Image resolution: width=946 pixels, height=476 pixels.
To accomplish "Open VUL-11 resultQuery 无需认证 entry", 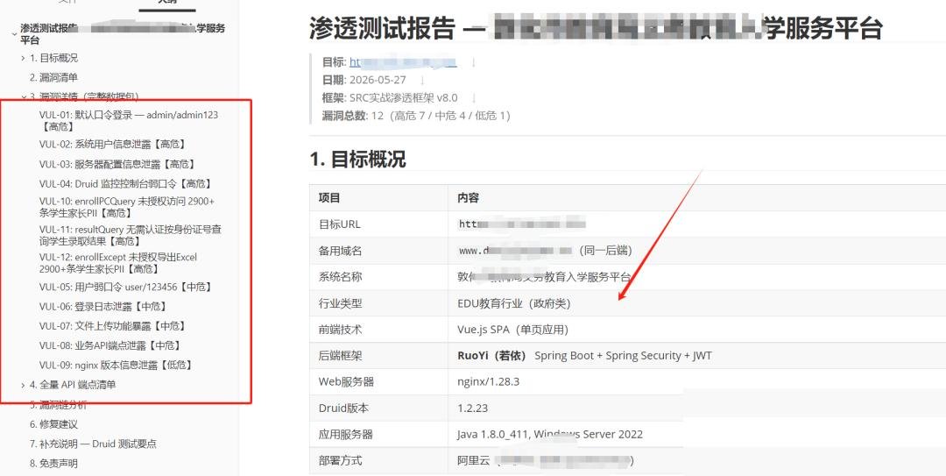I will [x=131, y=235].
